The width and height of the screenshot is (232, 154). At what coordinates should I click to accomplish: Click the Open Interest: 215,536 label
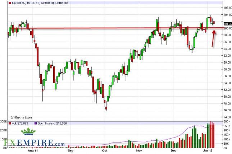(52, 123)
